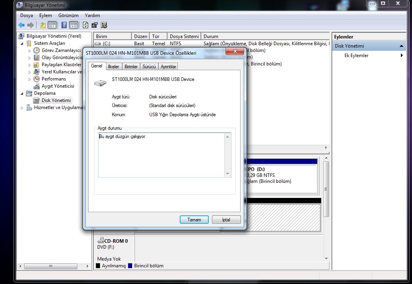412x284 pixels.
Task: Click the Back arrow toolbar icon
Action: click(x=21, y=25)
